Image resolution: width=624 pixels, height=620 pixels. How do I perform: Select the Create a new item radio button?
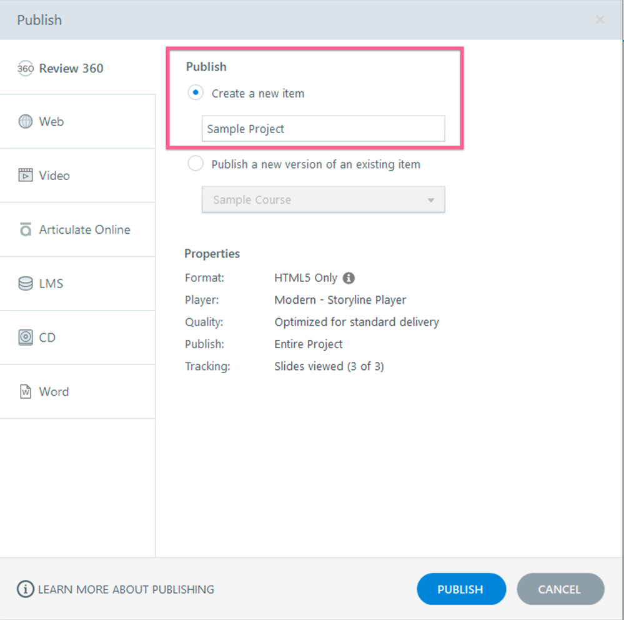click(196, 93)
